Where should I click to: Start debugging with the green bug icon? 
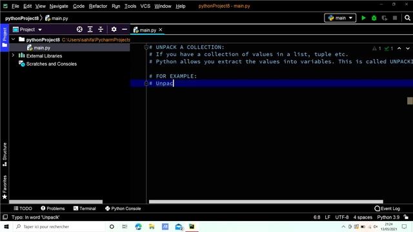click(374, 18)
